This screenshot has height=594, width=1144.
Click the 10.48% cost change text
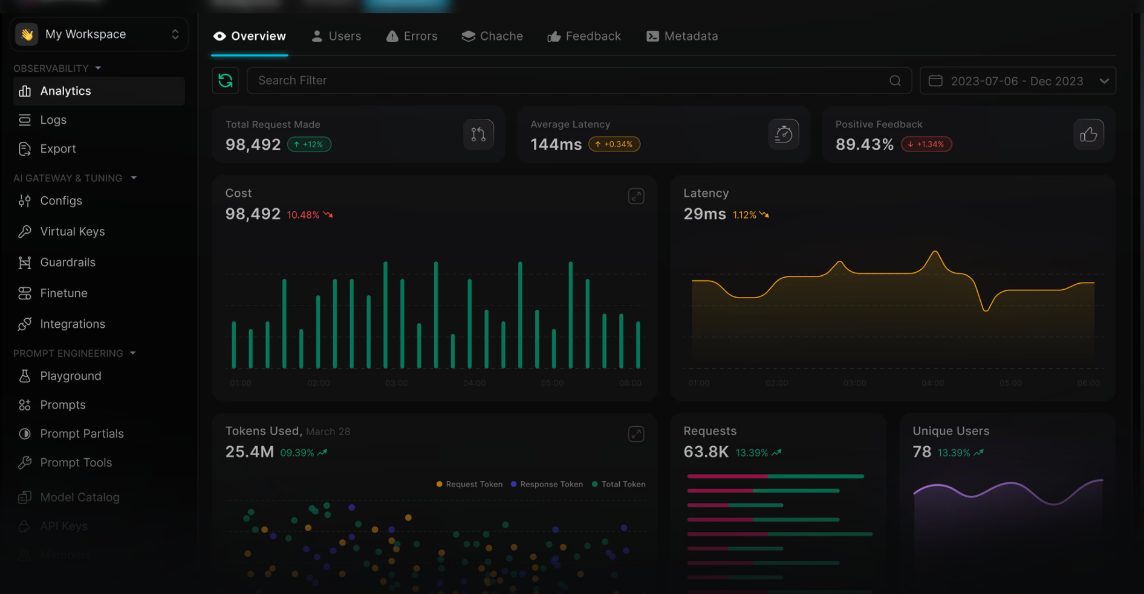point(303,215)
